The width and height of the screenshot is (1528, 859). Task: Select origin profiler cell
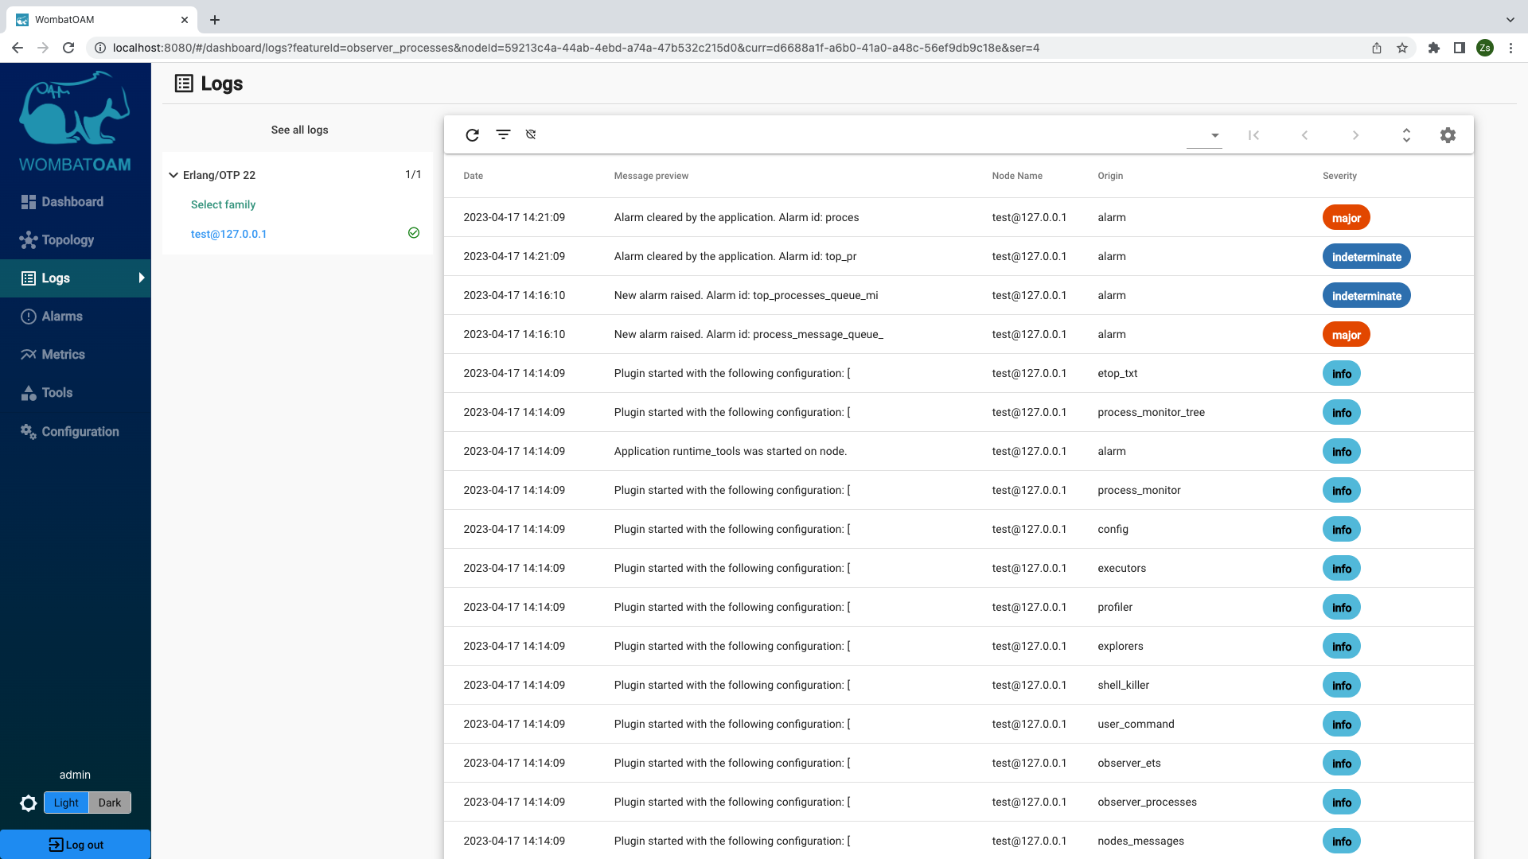tap(1114, 607)
